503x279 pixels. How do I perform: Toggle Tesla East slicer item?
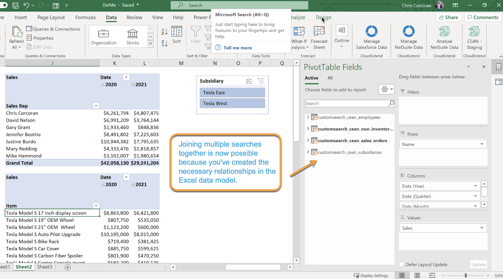tap(232, 92)
